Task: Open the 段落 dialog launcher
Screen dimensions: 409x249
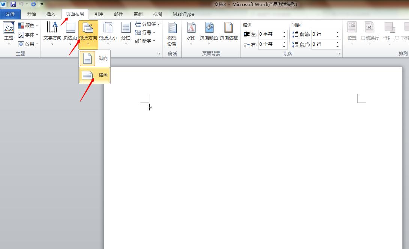Action: click(x=339, y=54)
